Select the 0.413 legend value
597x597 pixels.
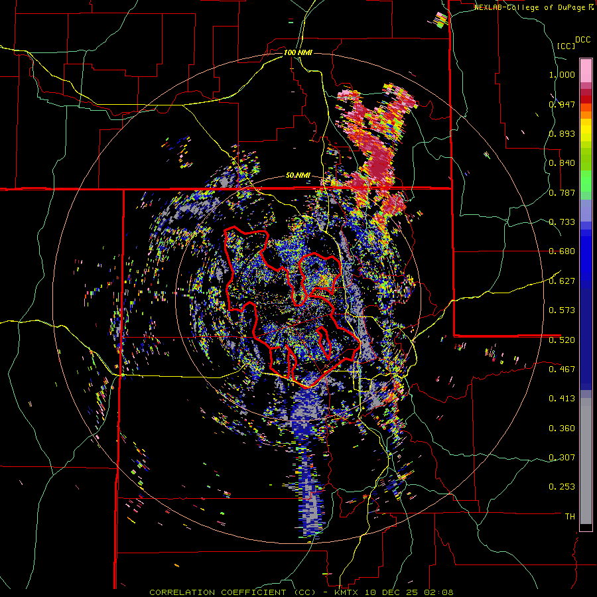pos(562,399)
